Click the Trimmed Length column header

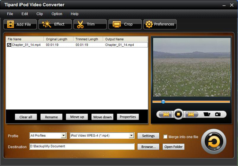88,39
